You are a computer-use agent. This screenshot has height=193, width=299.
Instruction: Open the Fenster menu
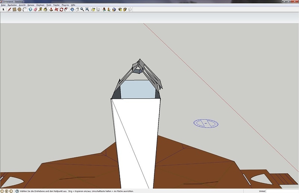click(56, 5)
